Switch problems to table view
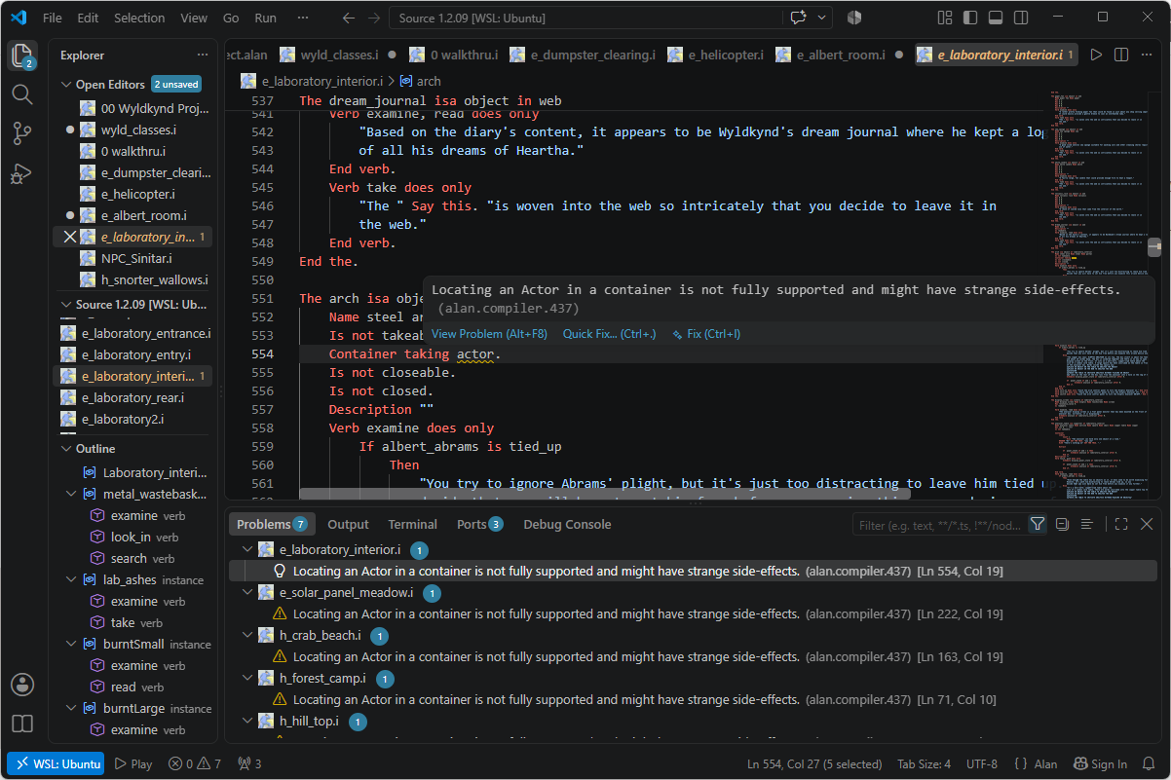This screenshot has width=1171, height=780. pos(1086,524)
